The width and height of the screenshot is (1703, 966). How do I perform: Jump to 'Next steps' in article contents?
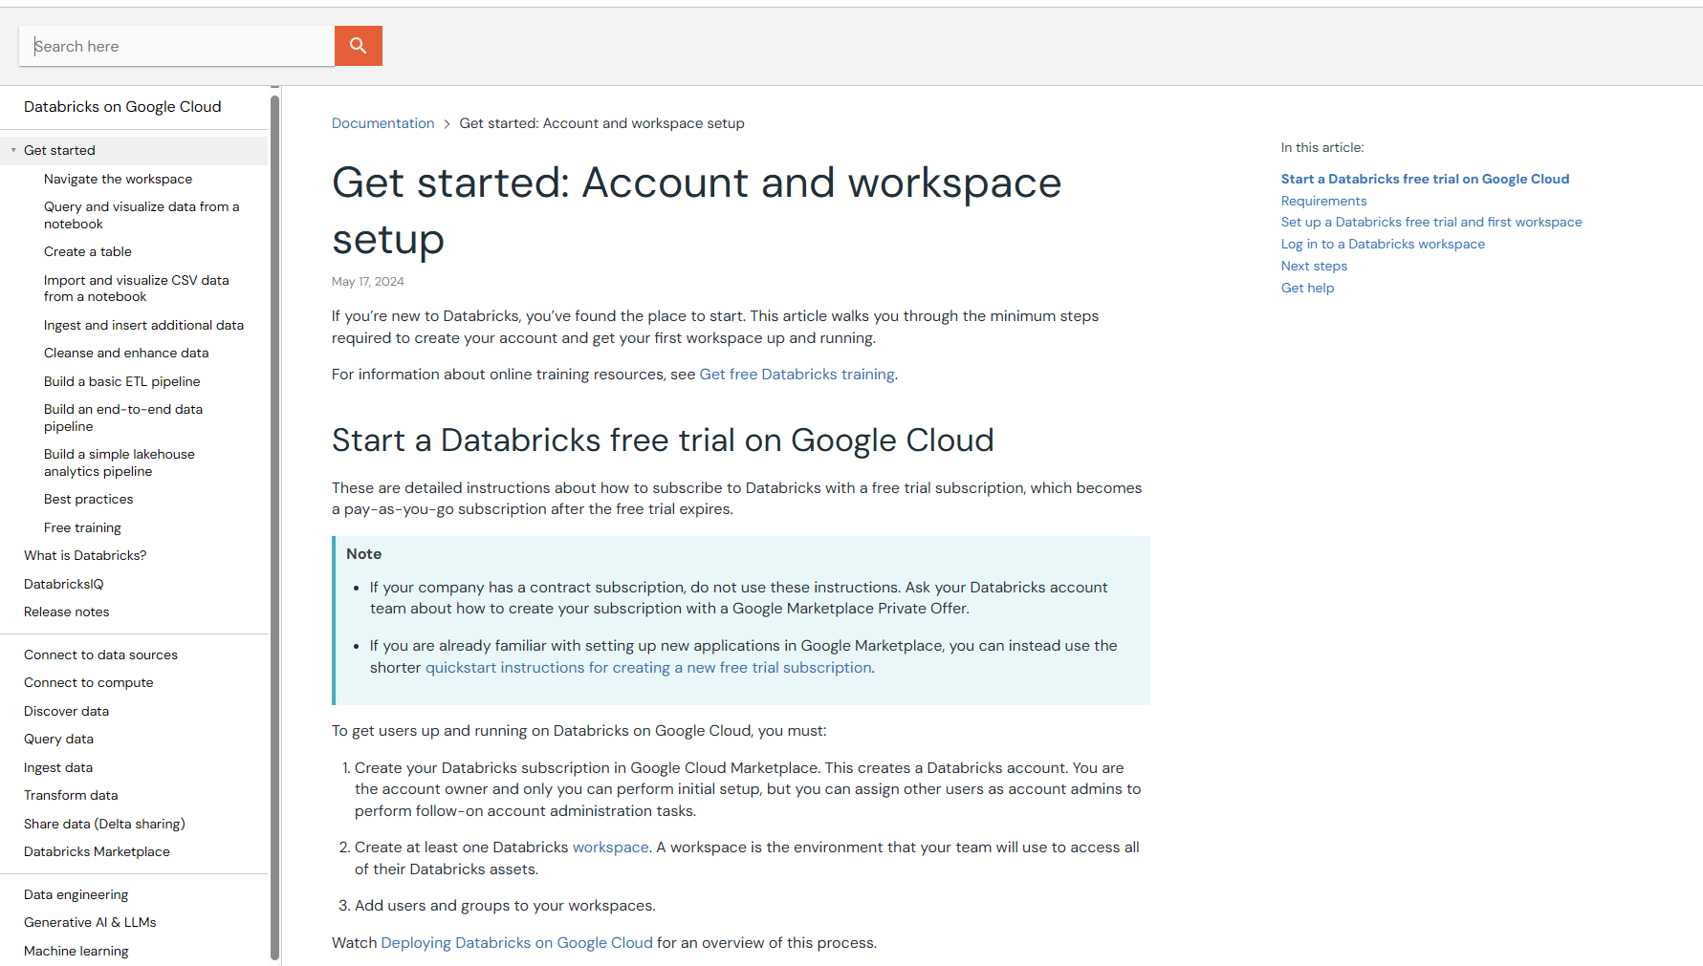(x=1314, y=267)
